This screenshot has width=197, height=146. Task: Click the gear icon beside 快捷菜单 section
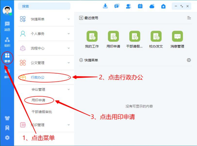click(x=189, y=60)
